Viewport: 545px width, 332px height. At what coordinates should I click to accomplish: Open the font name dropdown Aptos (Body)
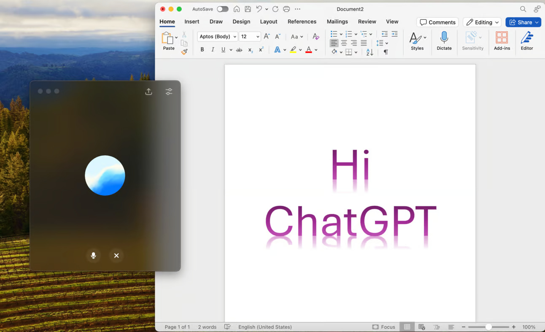[217, 37]
